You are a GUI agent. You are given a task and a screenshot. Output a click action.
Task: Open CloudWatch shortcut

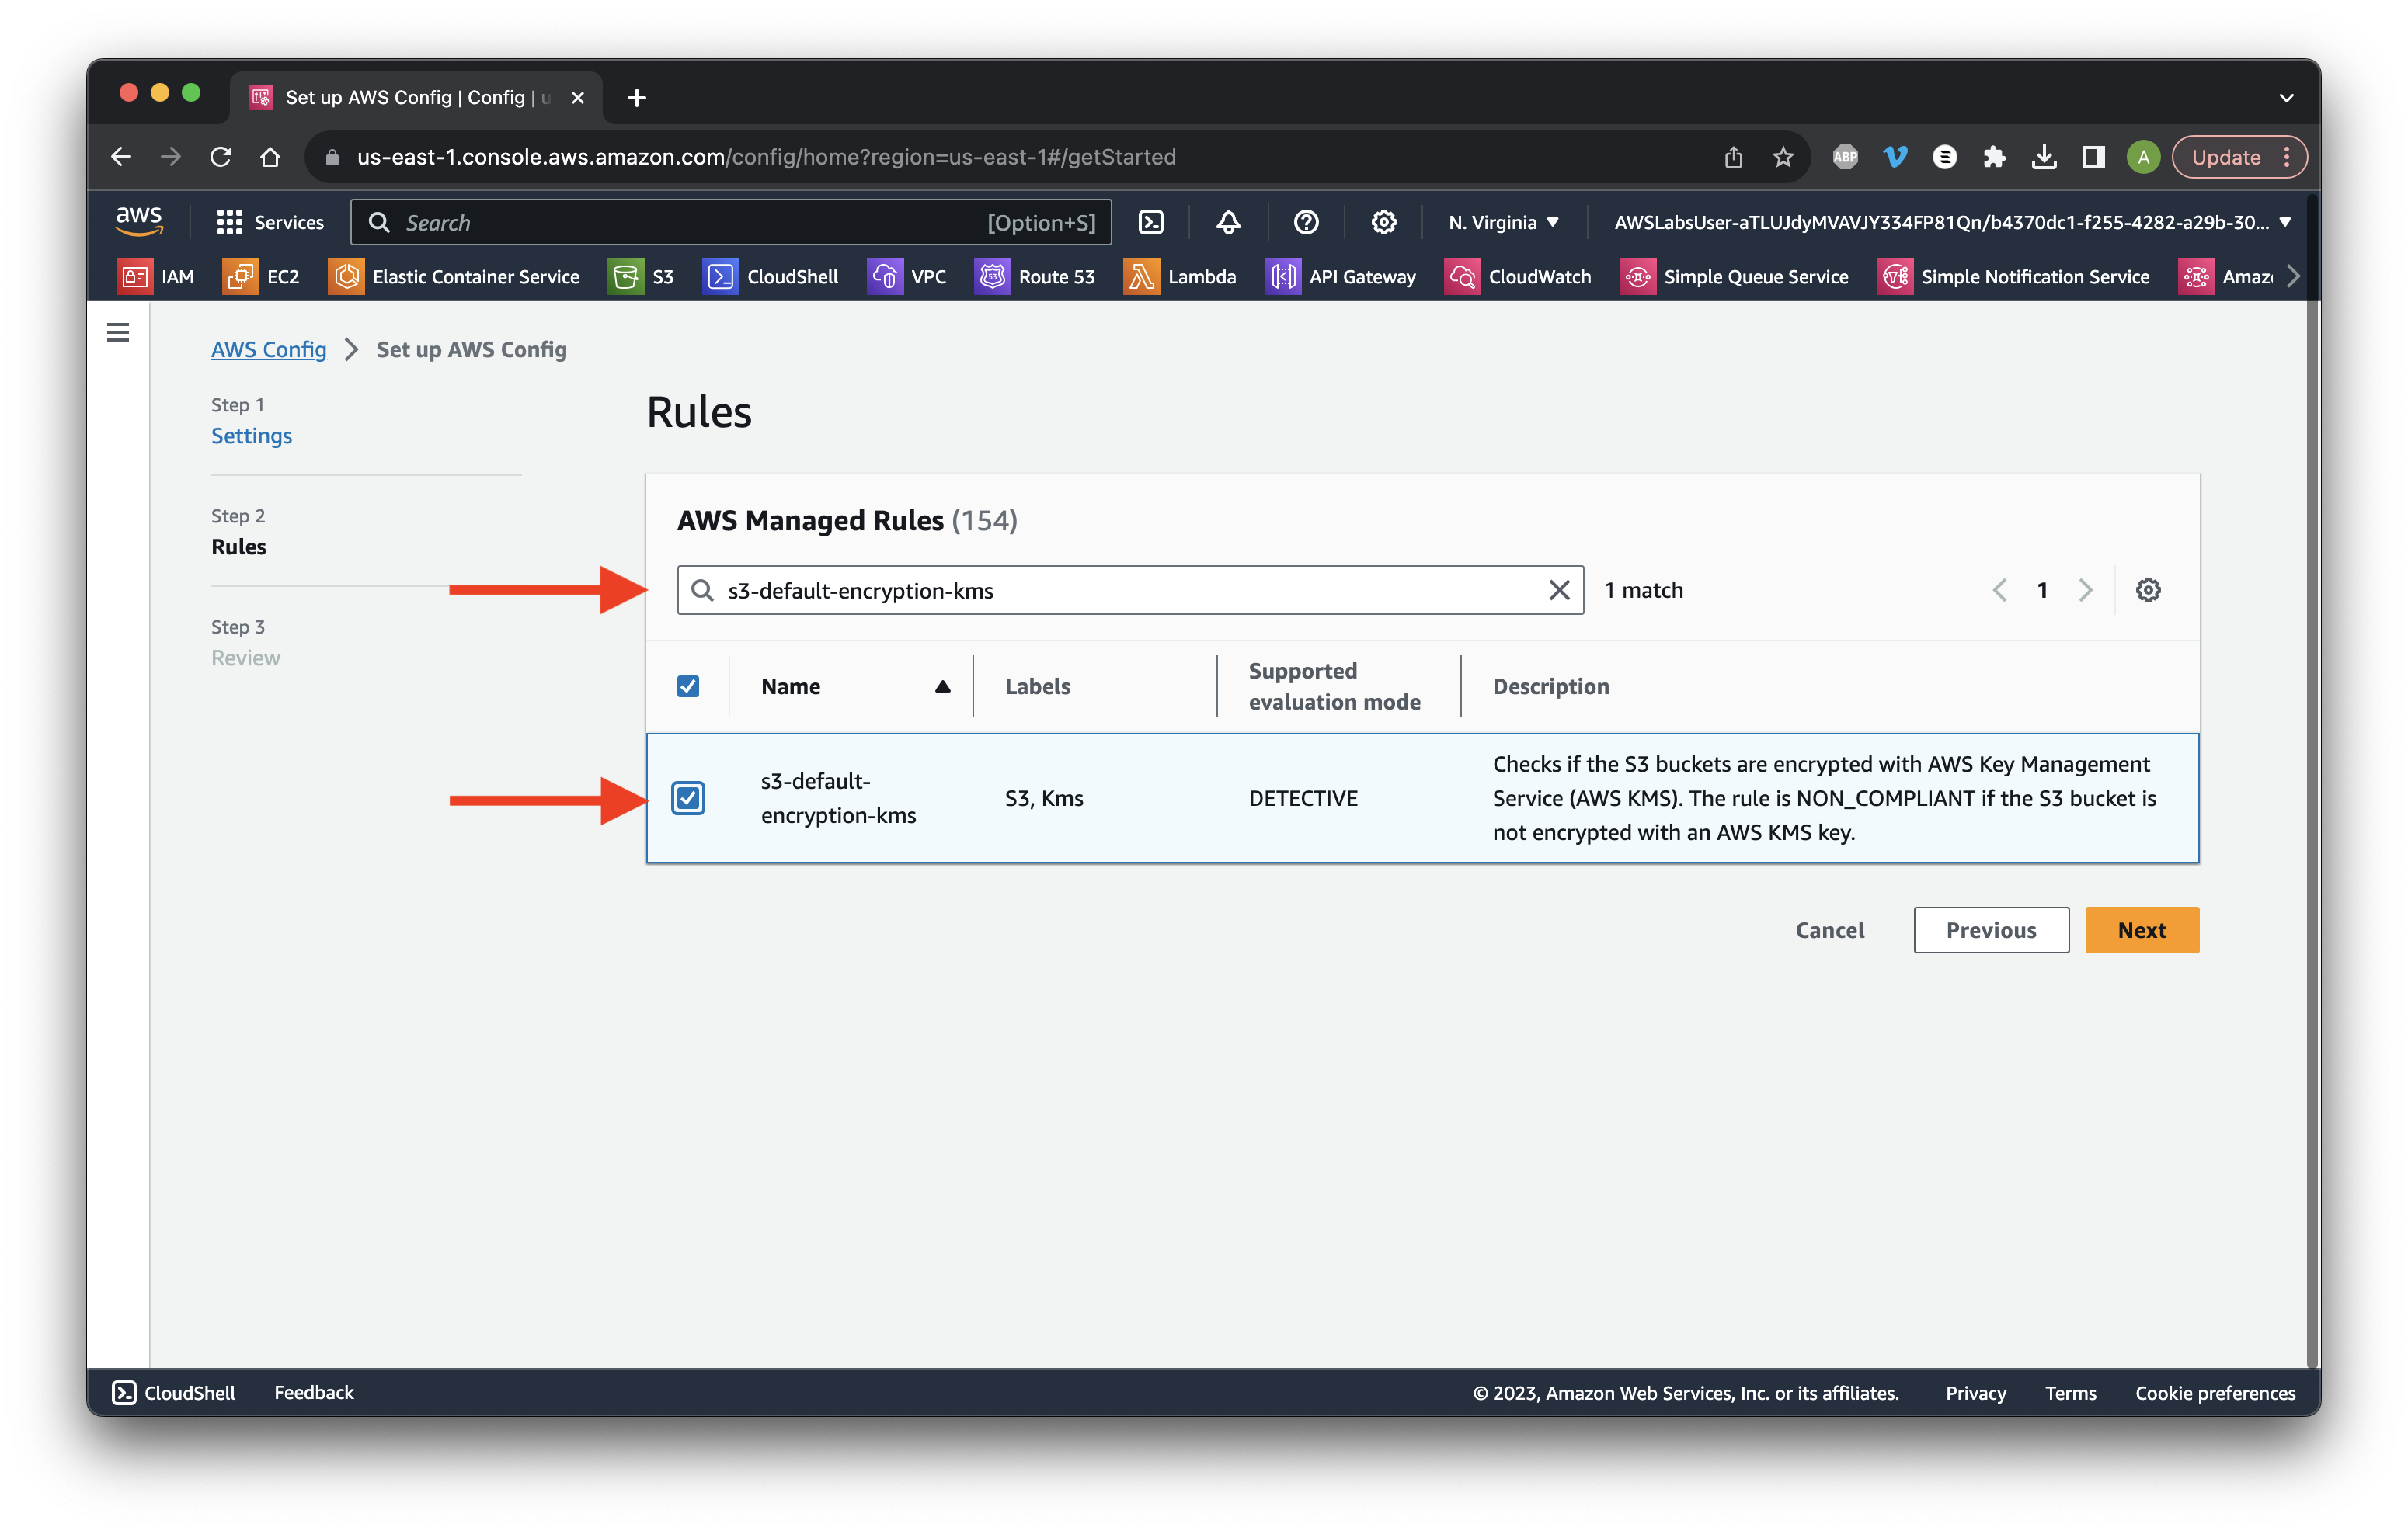[x=1518, y=277]
